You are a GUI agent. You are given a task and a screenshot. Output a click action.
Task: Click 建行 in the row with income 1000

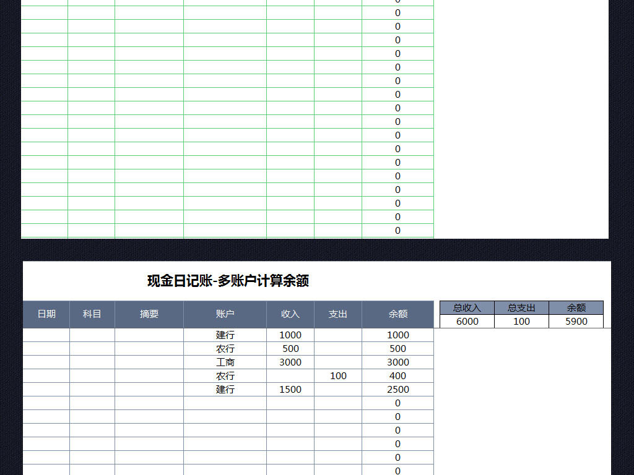click(225, 335)
